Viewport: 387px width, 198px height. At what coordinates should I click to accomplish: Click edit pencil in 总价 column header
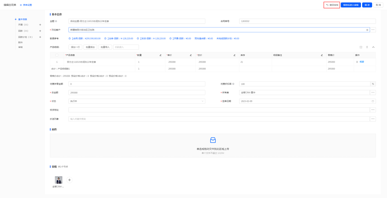point(234,55)
